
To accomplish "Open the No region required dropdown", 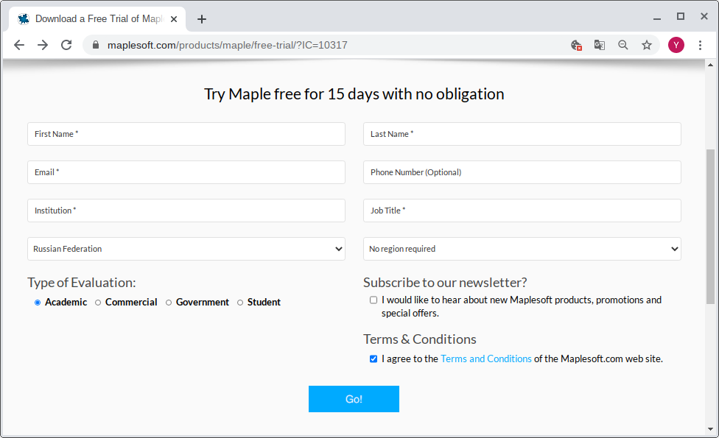I will point(522,249).
